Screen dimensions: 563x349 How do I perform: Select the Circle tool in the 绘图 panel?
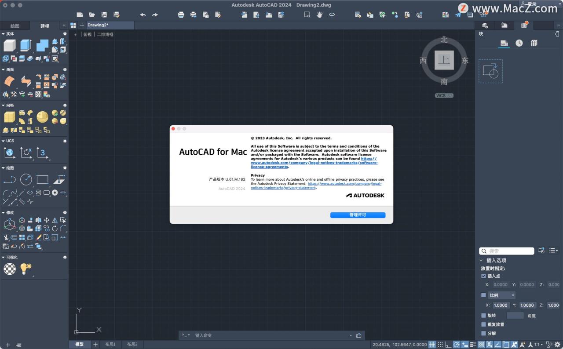[x=26, y=179]
